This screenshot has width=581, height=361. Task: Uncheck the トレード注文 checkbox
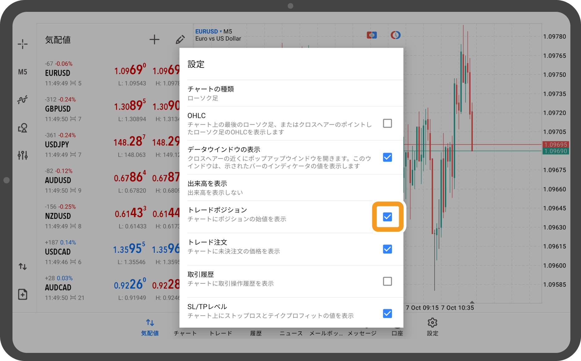pos(387,249)
